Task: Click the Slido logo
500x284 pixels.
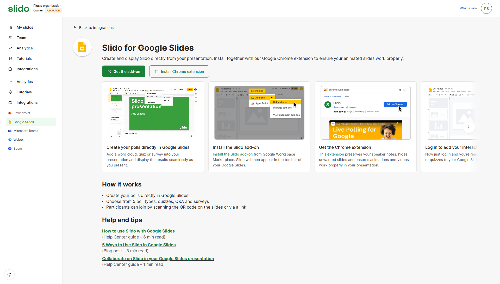Action: (x=18, y=9)
